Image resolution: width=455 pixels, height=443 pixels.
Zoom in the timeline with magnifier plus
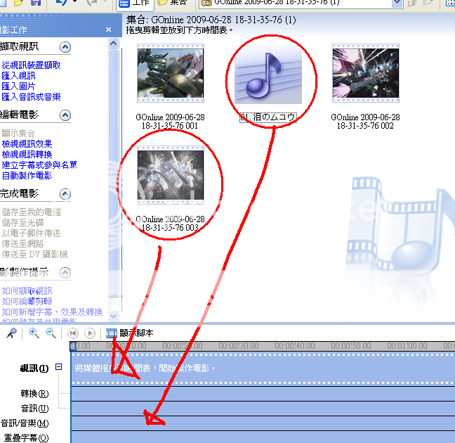click(x=34, y=333)
